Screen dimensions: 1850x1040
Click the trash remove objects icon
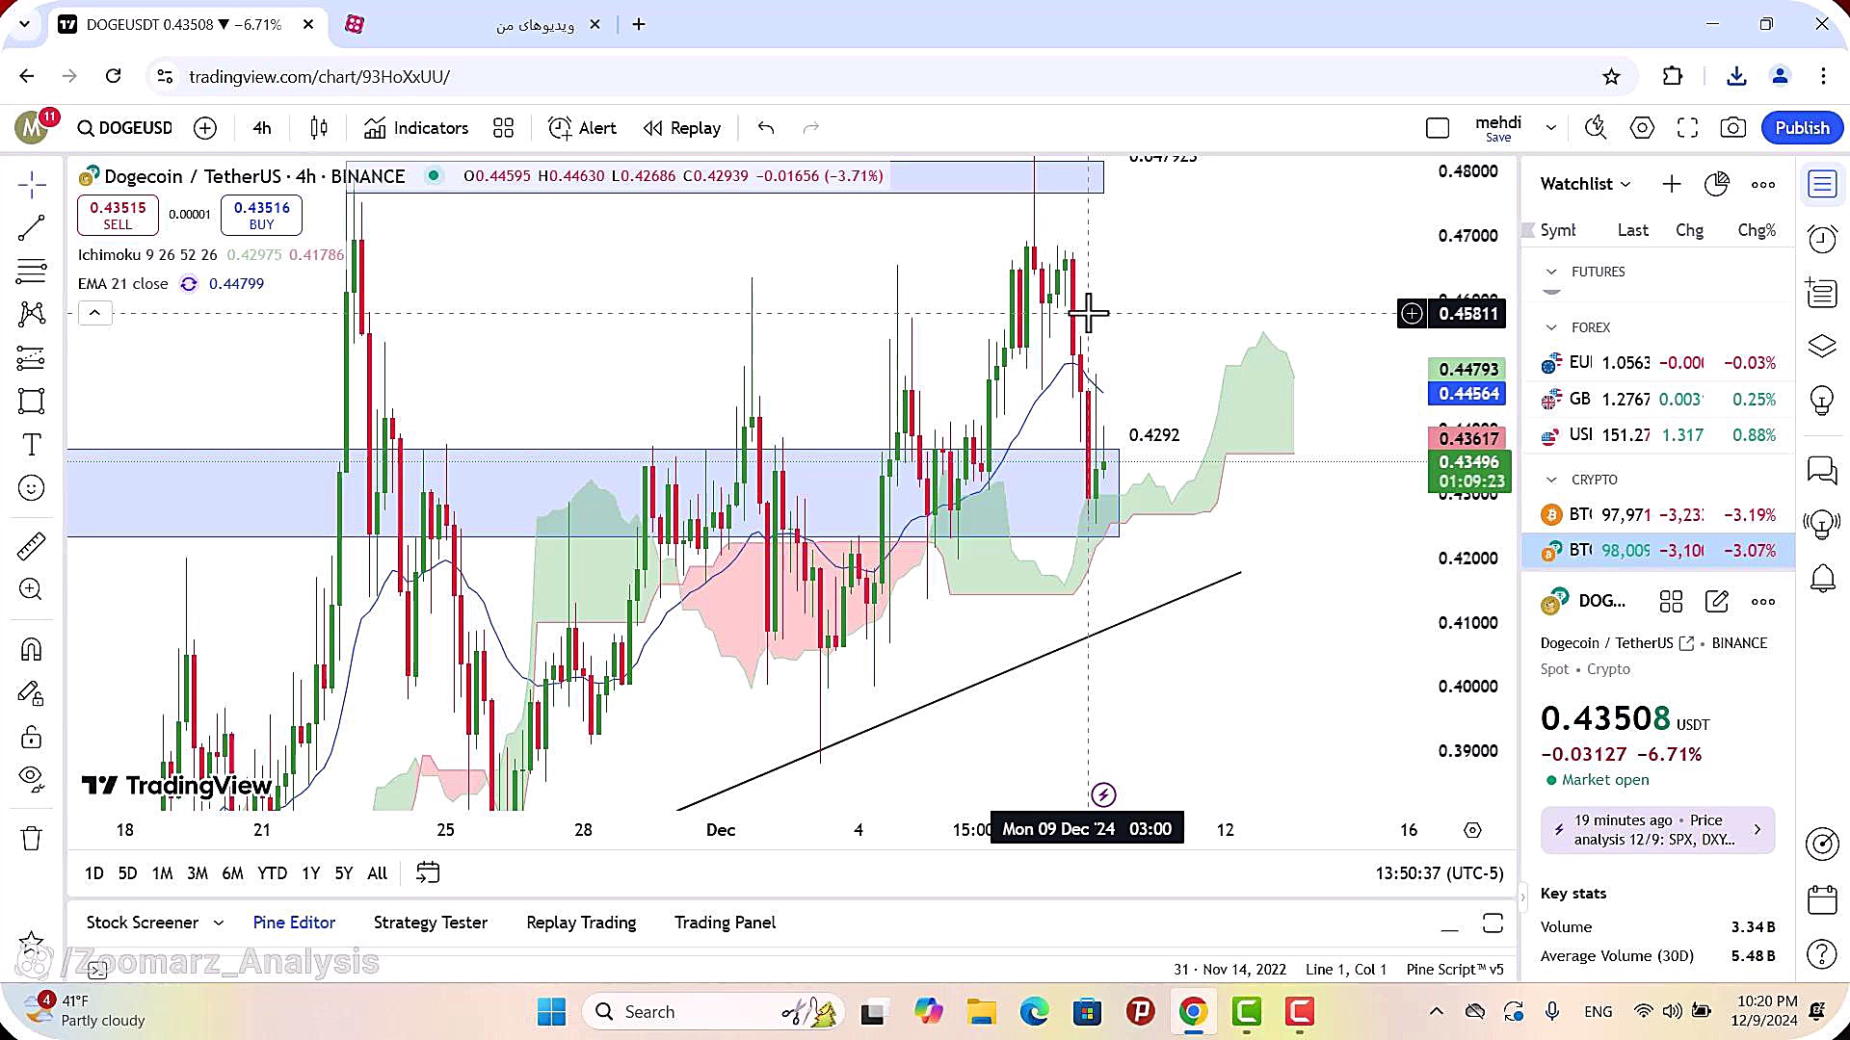pyautogui.click(x=31, y=838)
